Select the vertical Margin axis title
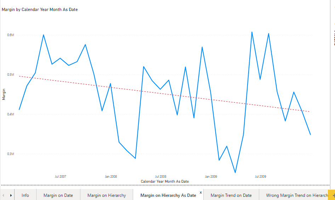The image size is (335, 200). [4, 95]
